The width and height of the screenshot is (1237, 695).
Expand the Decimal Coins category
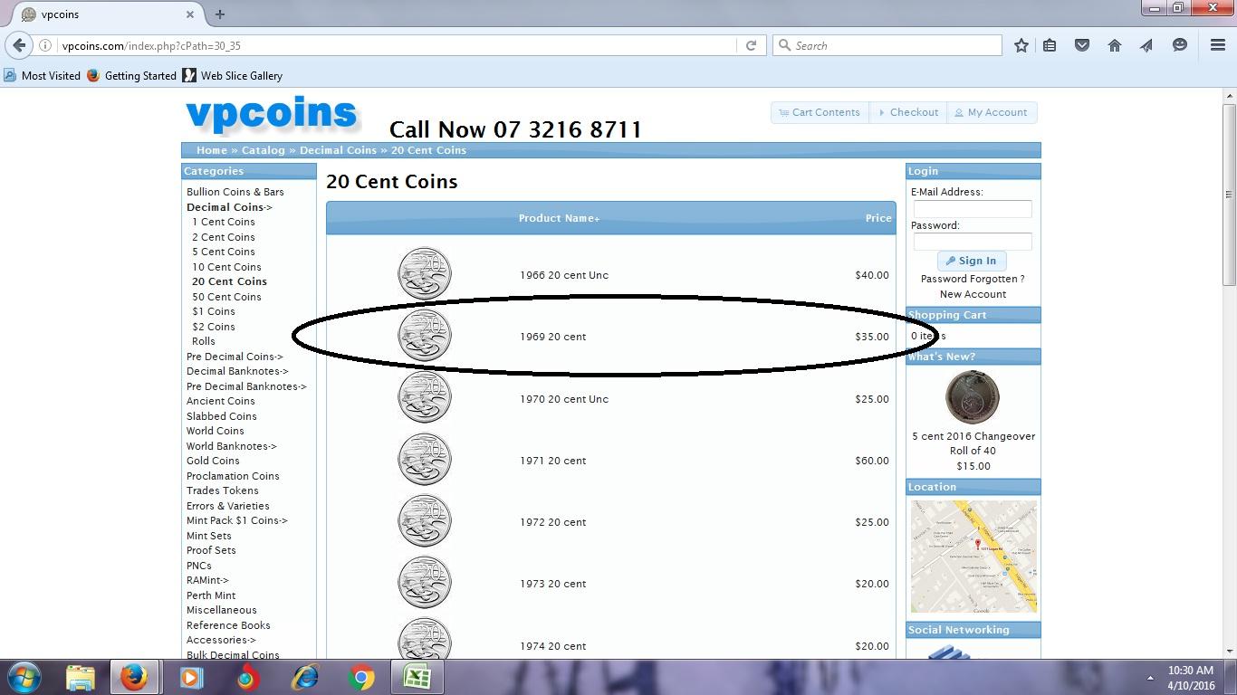tap(229, 207)
